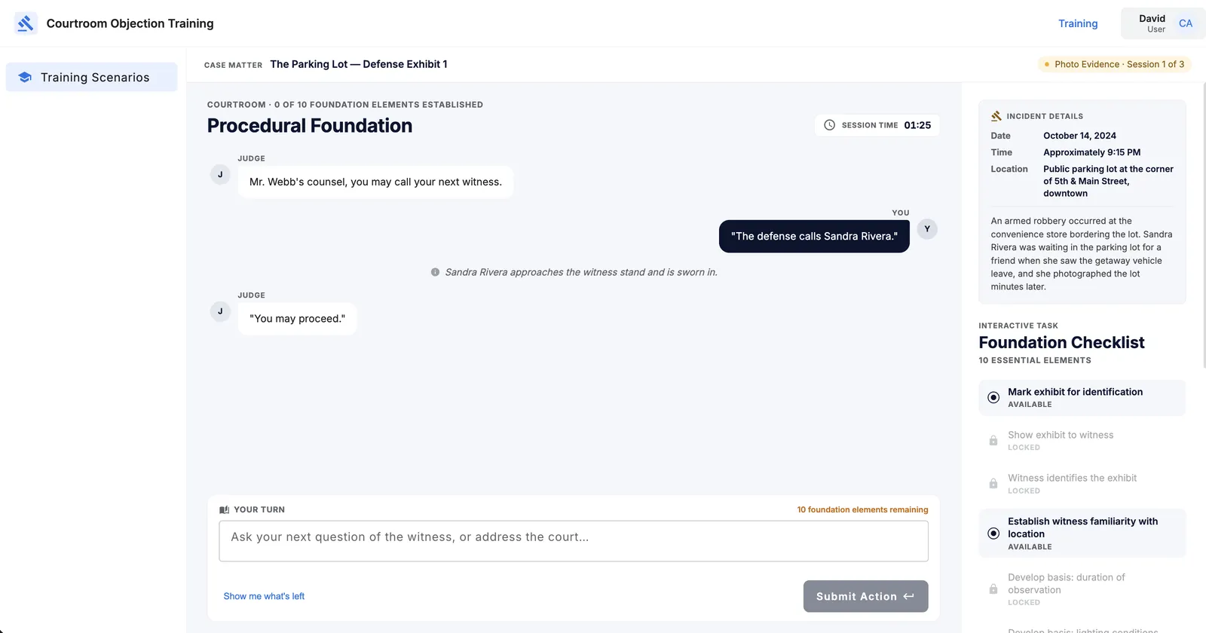1206x633 pixels.
Task: Open Training Scenarios in the sidebar
Action: pyautogui.click(x=91, y=77)
